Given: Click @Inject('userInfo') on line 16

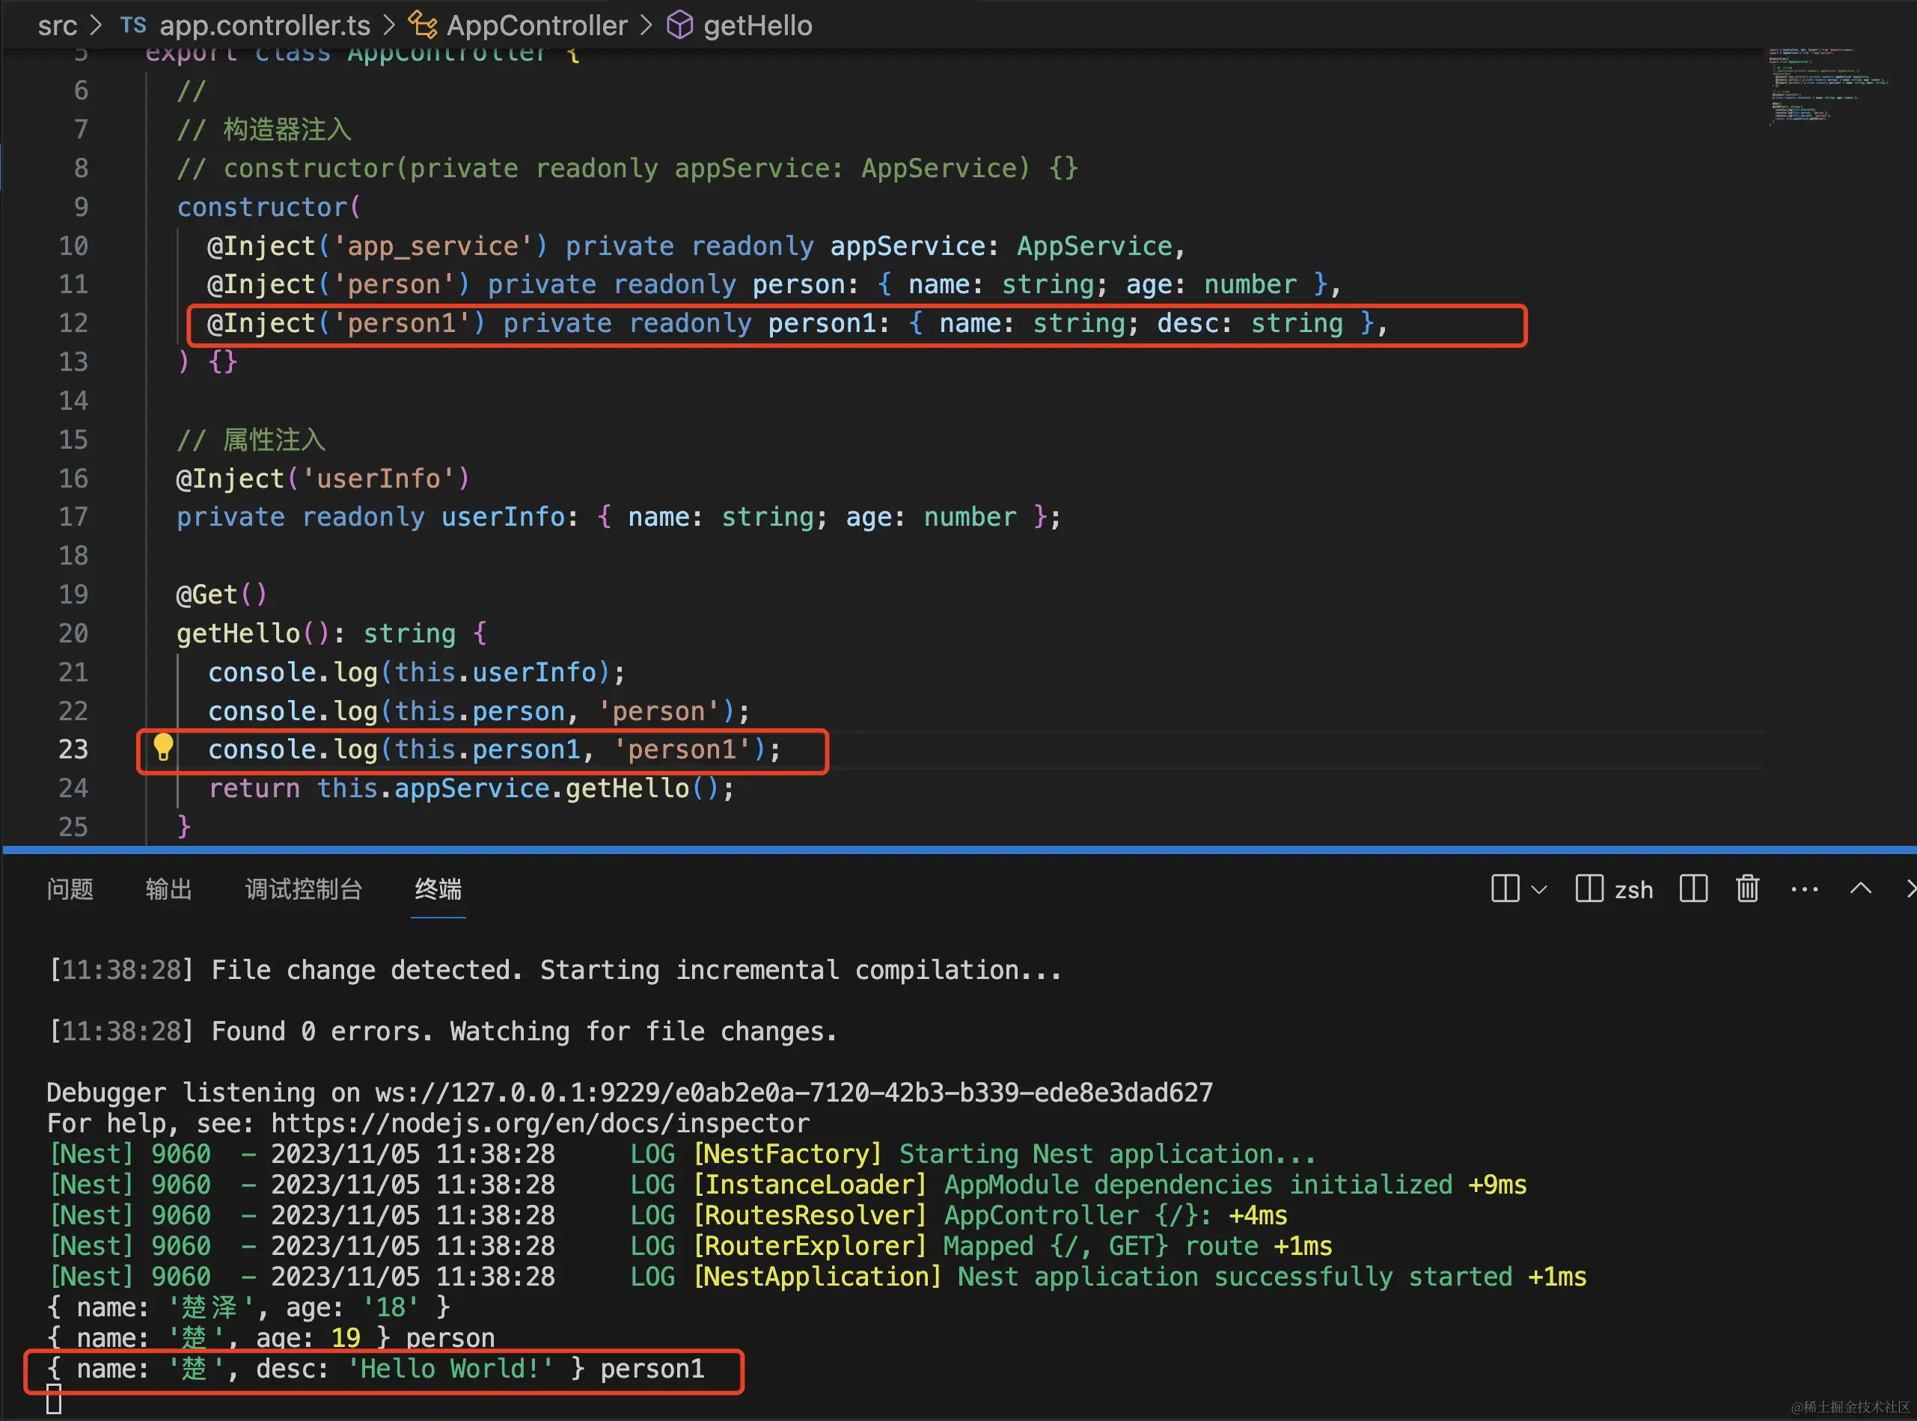Looking at the screenshot, I should [323, 478].
